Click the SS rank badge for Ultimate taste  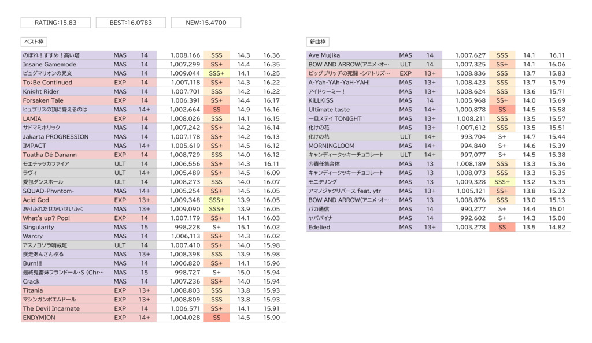pyautogui.click(x=502, y=110)
